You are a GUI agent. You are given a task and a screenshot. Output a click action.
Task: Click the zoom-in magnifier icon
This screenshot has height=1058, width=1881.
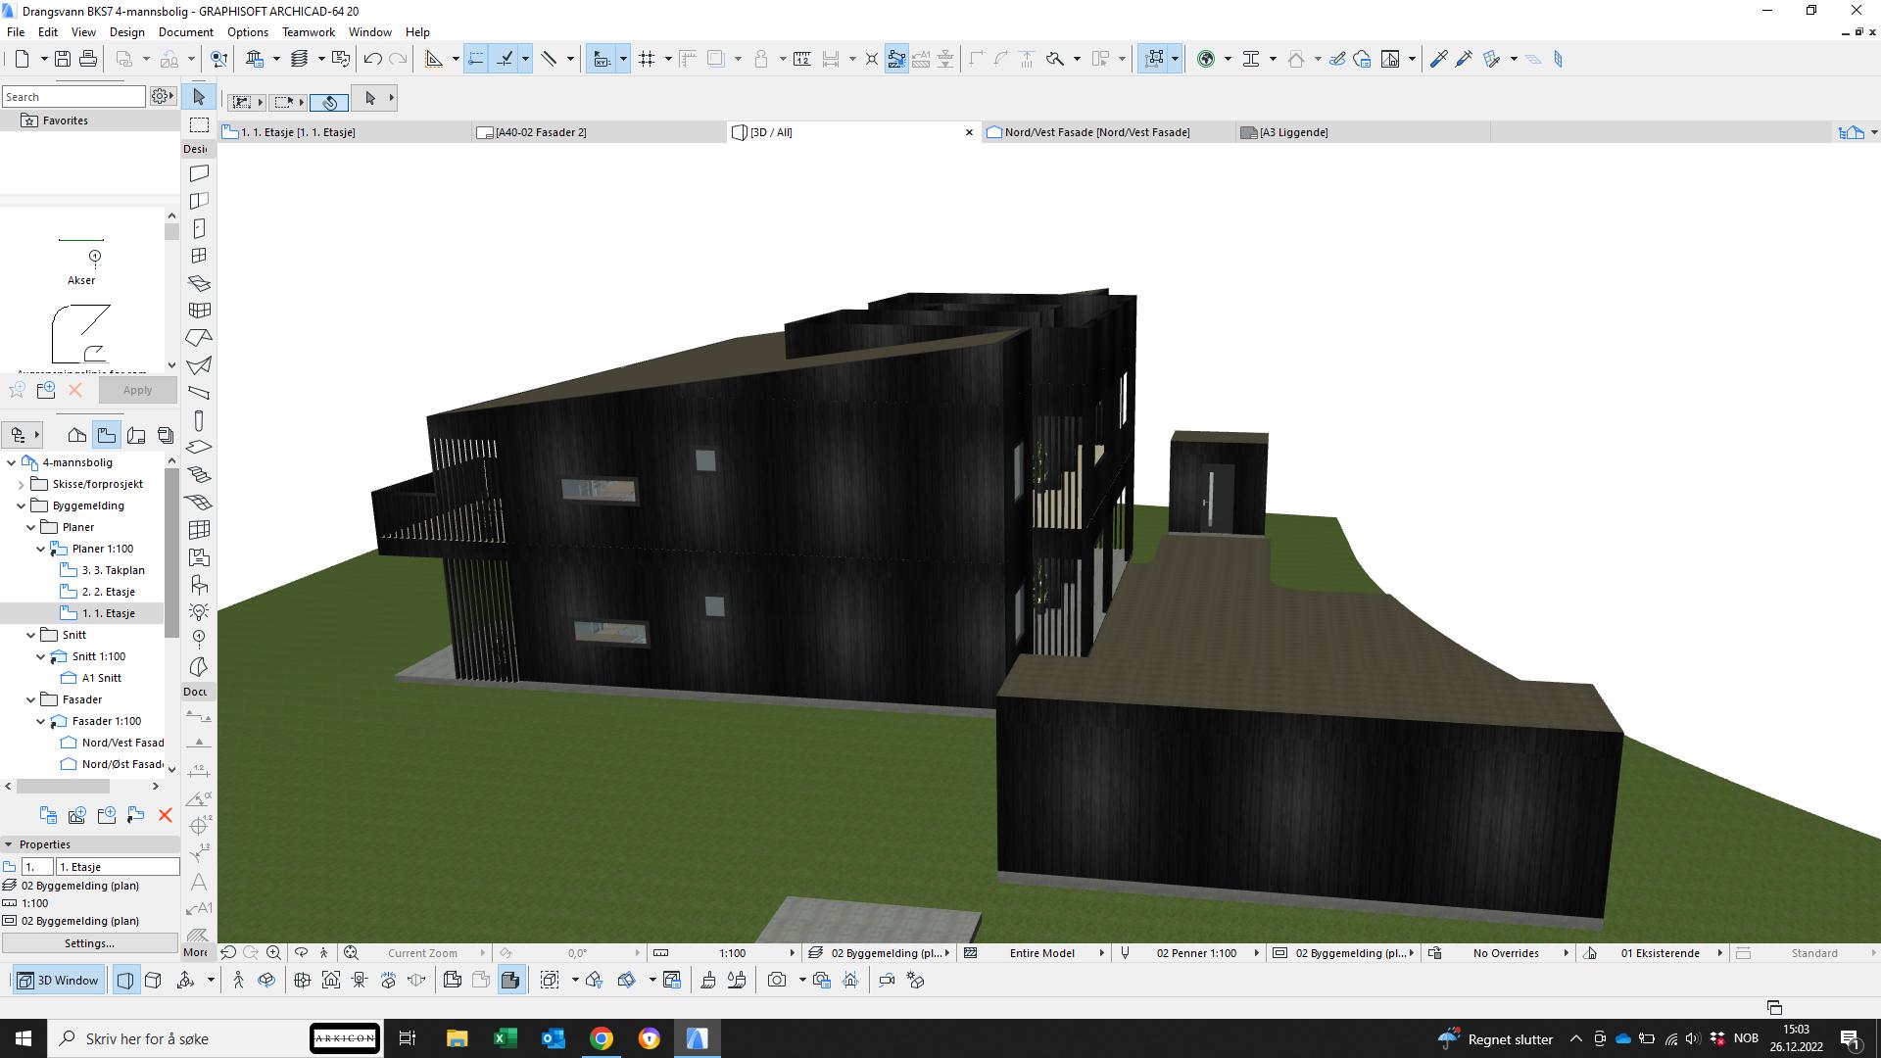click(x=274, y=952)
